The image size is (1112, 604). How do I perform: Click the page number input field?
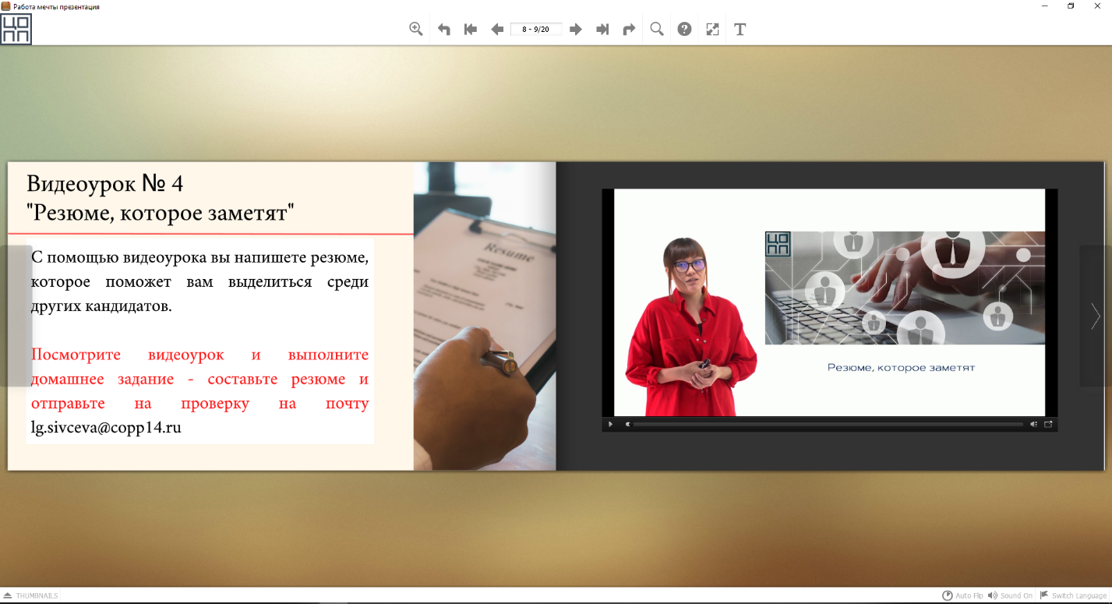536,30
